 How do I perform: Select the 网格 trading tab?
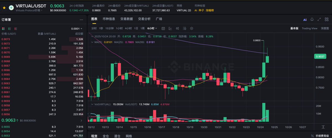click(129, 136)
